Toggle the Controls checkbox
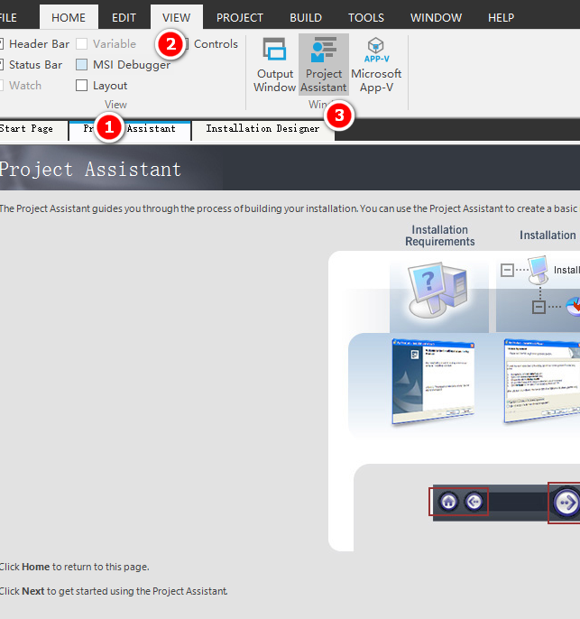Screen dimensions: 580x619 click(x=186, y=44)
